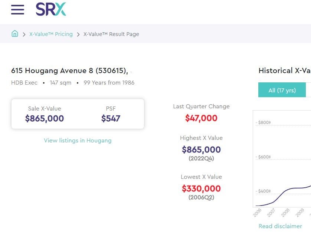
Task: Click the Last Quarter Change $47,000 amount
Action: tap(201, 118)
